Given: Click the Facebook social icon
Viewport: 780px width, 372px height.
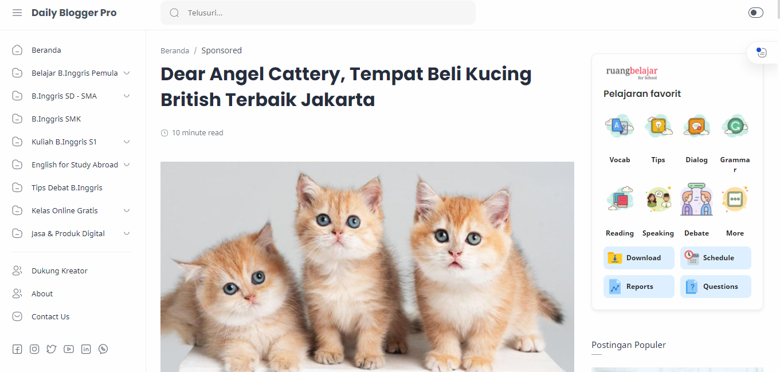Looking at the screenshot, I should [17, 349].
